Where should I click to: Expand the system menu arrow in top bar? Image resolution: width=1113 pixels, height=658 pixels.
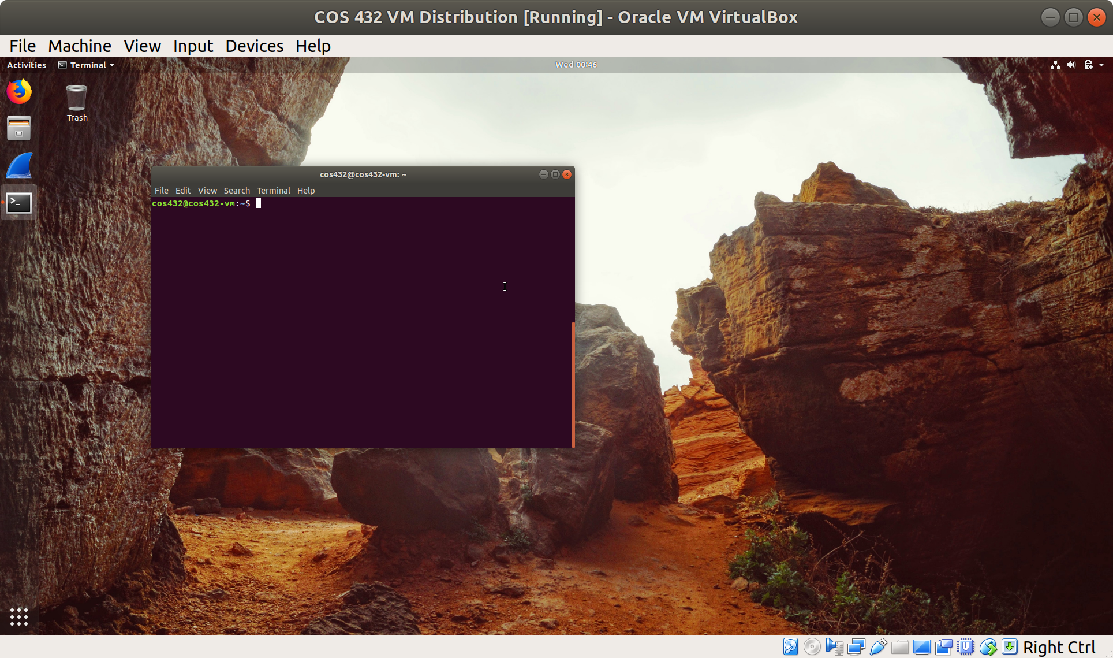pyautogui.click(x=1101, y=65)
